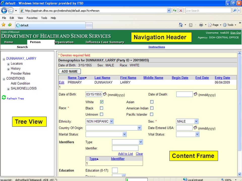Open the File menu

(x=4, y=18)
